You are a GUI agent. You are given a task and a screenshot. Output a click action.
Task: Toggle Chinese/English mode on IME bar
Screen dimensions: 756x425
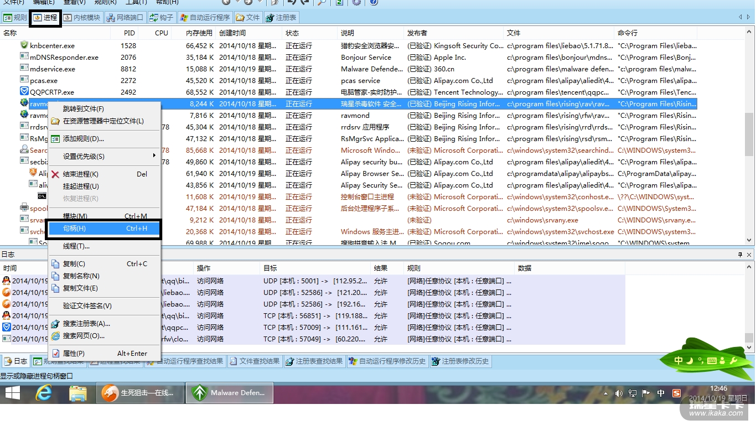(679, 361)
